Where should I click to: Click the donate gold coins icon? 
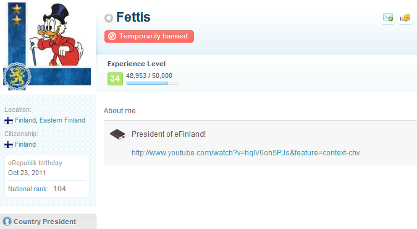pyautogui.click(x=405, y=18)
